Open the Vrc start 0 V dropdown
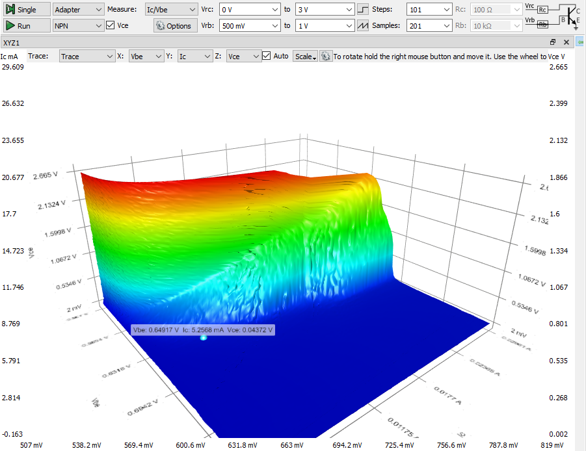Viewport: 586px width, 451px height. tap(250, 9)
